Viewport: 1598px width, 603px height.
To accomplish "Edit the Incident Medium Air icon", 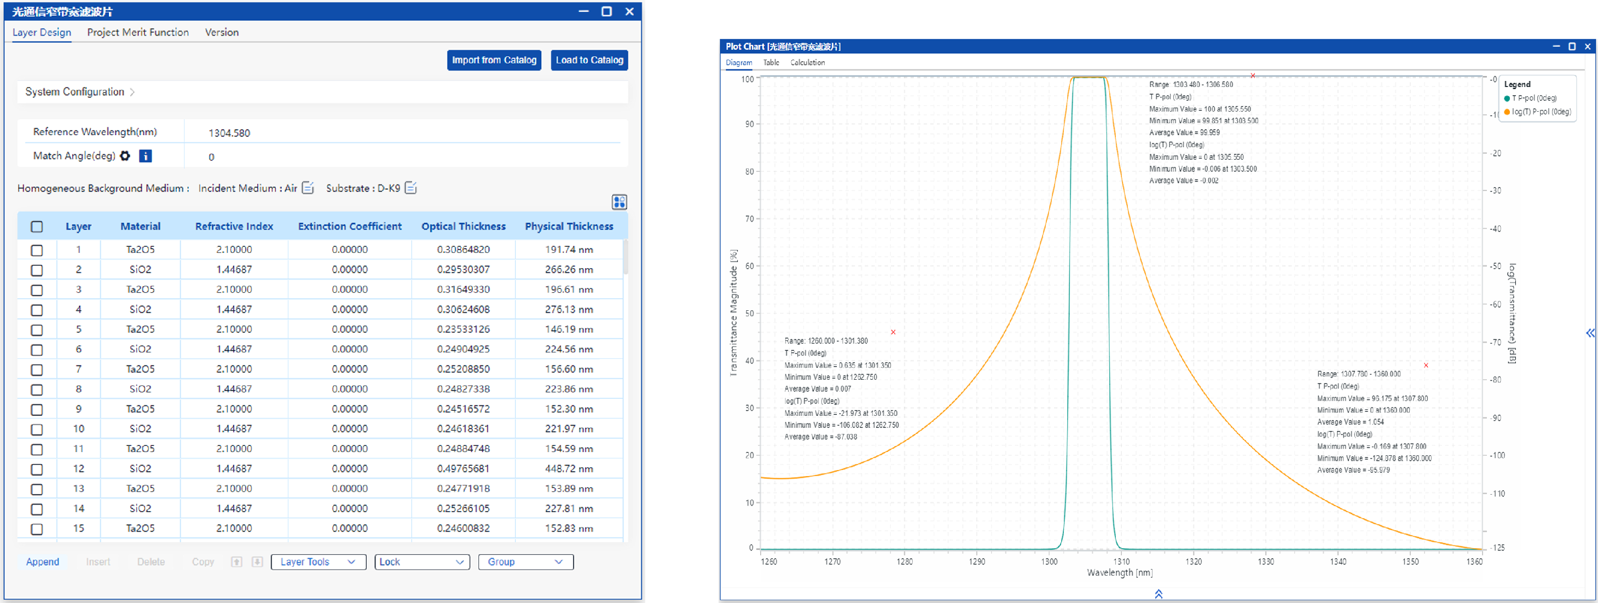I will [x=308, y=188].
